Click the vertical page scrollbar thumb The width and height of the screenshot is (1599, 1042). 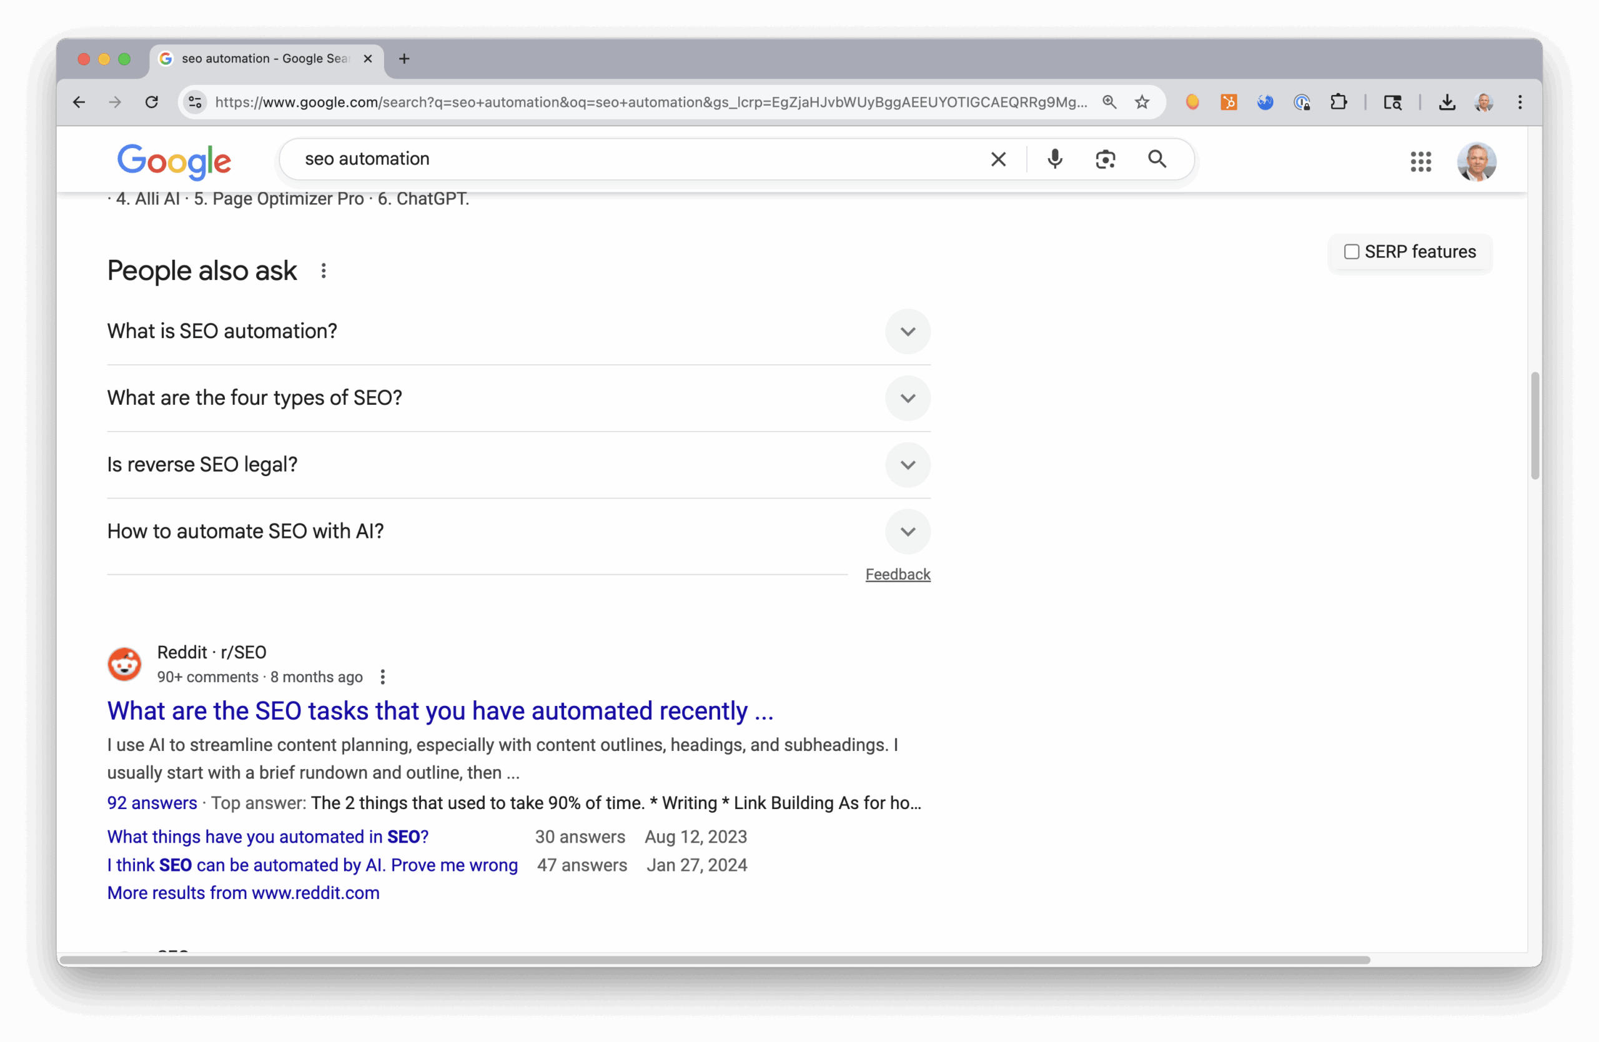[x=1535, y=425]
